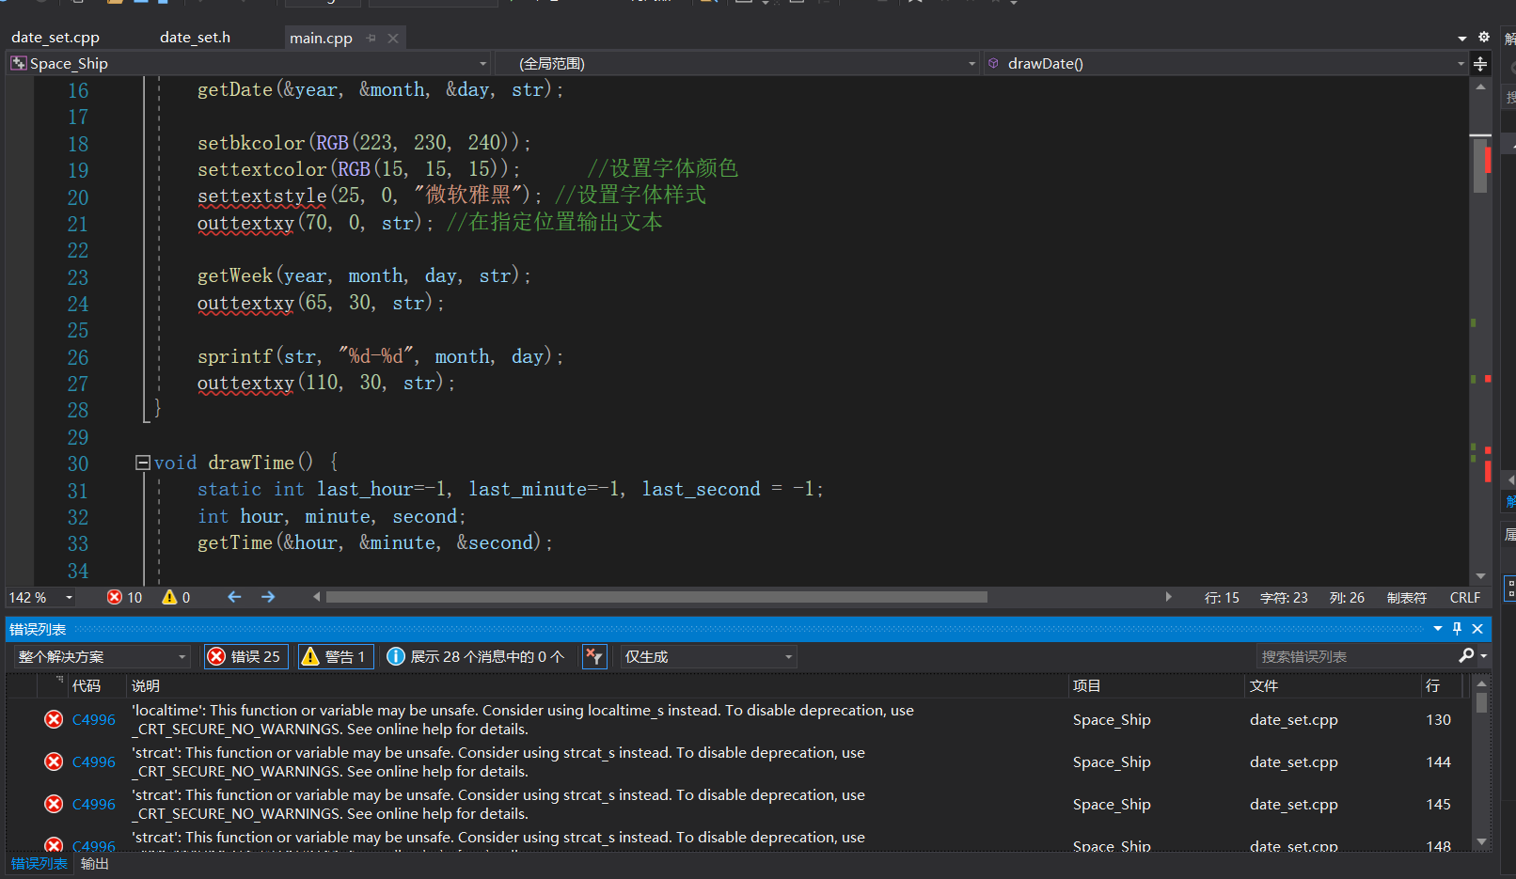Click line number 30 in the gutter
The height and width of the screenshot is (879, 1516).
tap(78, 463)
